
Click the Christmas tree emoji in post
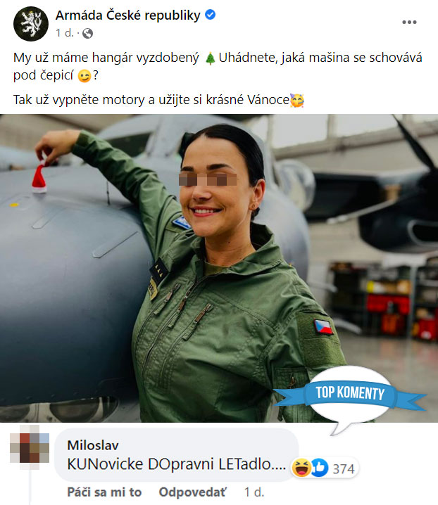click(210, 59)
